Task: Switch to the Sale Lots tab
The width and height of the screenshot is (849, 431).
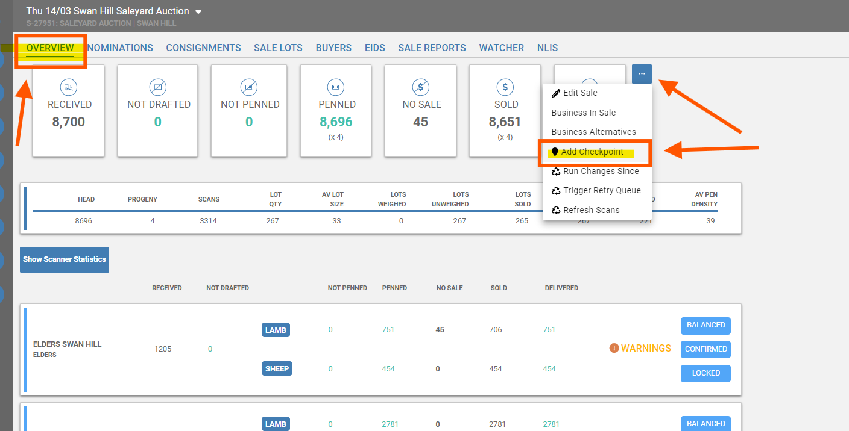Action: click(x=278, y=48)
